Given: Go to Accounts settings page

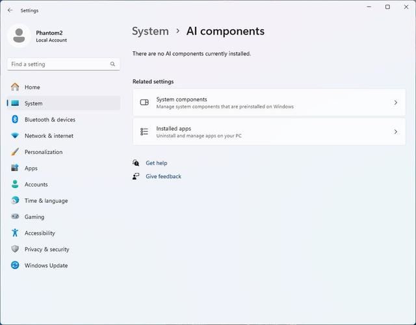Looking at the screenshot, I should click(x=36, y=185).
